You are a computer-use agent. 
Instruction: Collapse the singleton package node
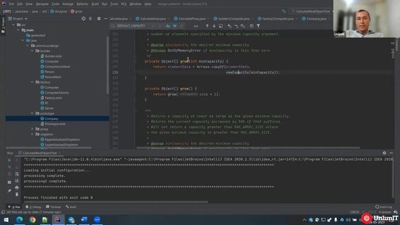32,134
